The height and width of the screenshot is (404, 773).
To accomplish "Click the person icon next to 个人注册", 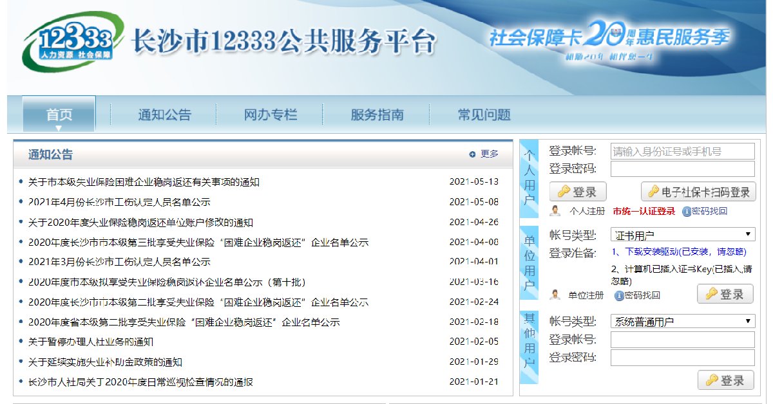I will tap(555, 211).
